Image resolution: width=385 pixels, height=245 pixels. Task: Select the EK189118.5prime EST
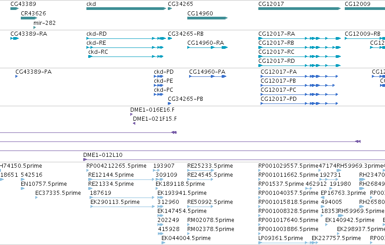[x=157, y=188]
